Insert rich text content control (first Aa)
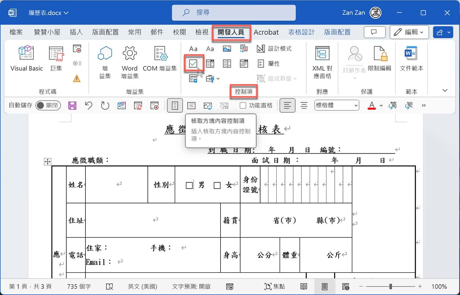Image resolution: width=460 pixels, height=295 pixels. pyautogui.click(x=193, y=49)
